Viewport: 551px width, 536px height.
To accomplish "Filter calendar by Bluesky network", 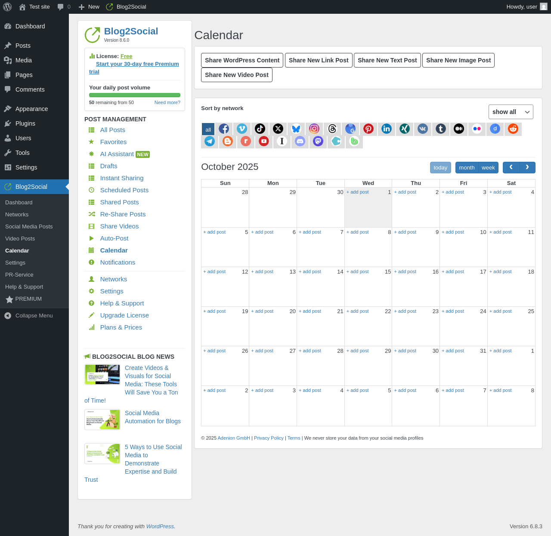I will point(296,129).
